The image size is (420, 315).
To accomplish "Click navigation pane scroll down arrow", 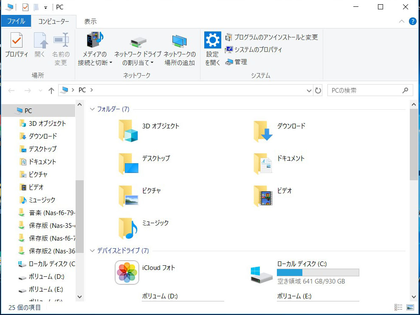I will pos(79,296).
